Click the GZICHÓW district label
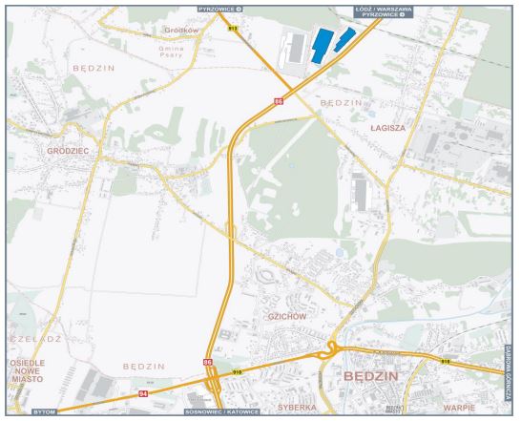This screenshot has width=521, height=421. pos(287,317)
